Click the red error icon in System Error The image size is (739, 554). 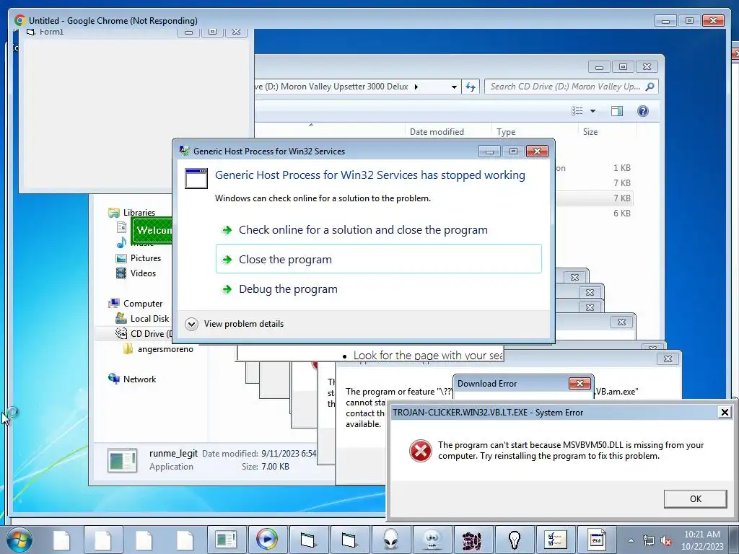421,451
